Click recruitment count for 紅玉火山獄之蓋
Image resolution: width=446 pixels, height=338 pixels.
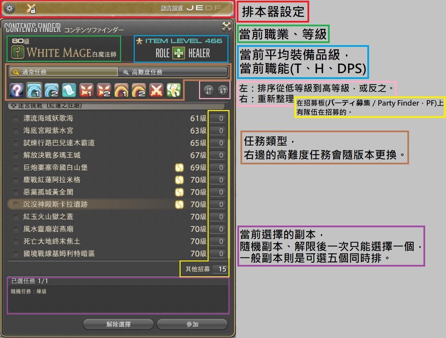click(x=218, y=217)
